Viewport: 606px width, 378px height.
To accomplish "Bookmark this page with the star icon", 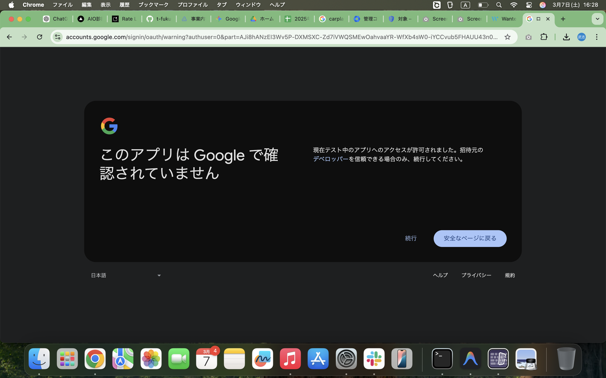I will 508,37.
